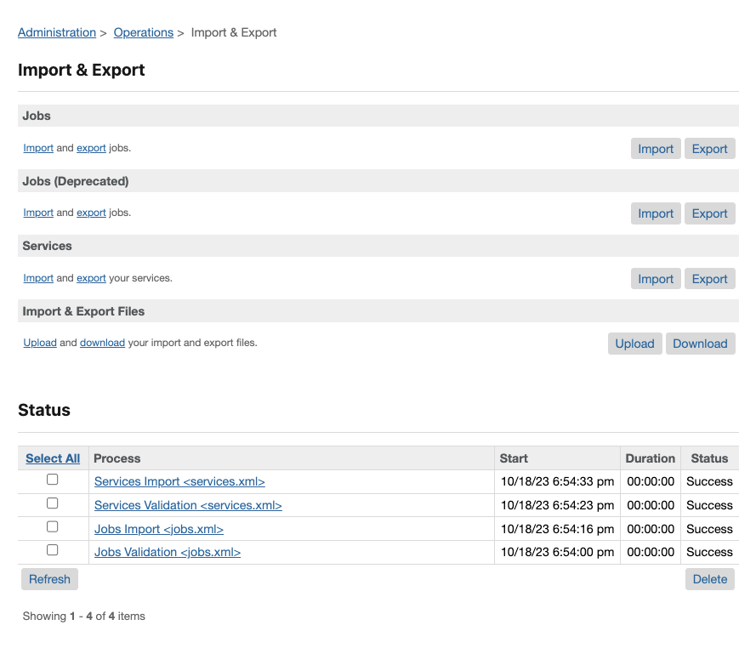Viewport: 756px width, 648px height.
Task: Hit the Services Export button
Action: 709,279
